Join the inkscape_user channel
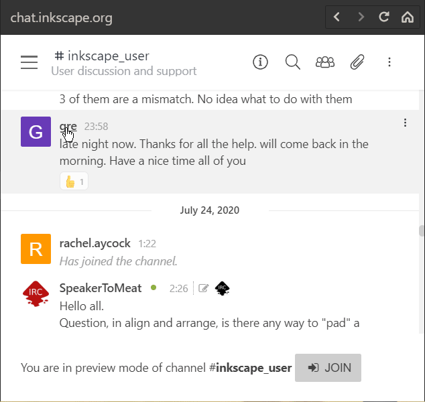The width and height of the screenshot is (425, 402). tap(328, 368)
